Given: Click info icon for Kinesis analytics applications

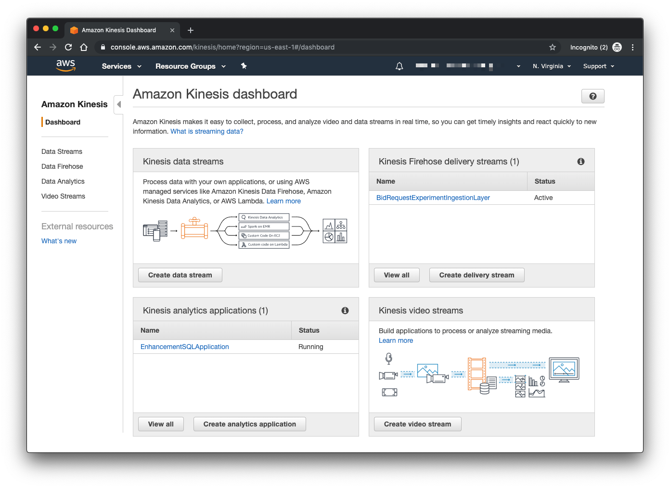Looking at the screenshot, I should (345, 311).
